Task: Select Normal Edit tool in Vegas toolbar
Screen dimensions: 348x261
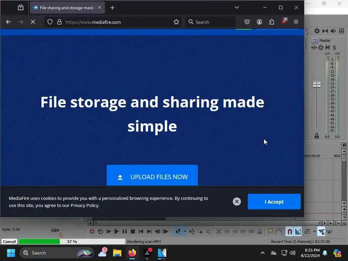Action: coord(178,232)
